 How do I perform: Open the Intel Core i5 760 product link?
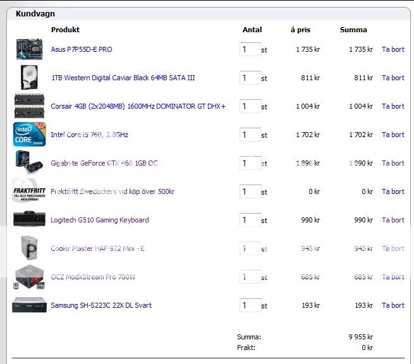pyautogui.click(x=89, y=135)
